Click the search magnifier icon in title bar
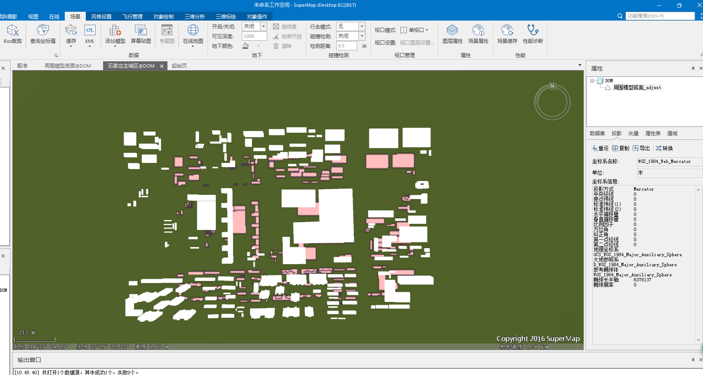Screen dimensions: 703x375 [620, 16]
